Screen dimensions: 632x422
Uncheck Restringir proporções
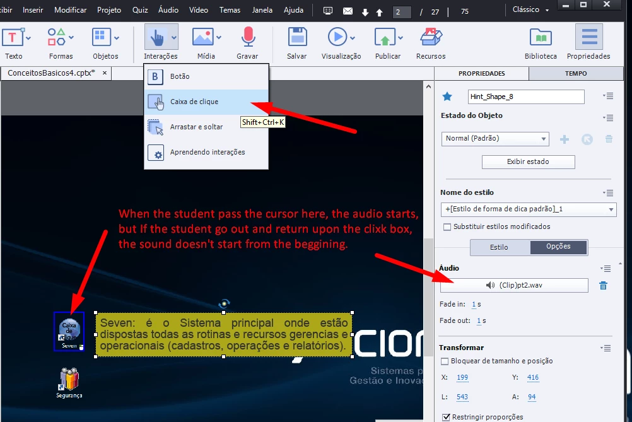click(x=446, y=417)
